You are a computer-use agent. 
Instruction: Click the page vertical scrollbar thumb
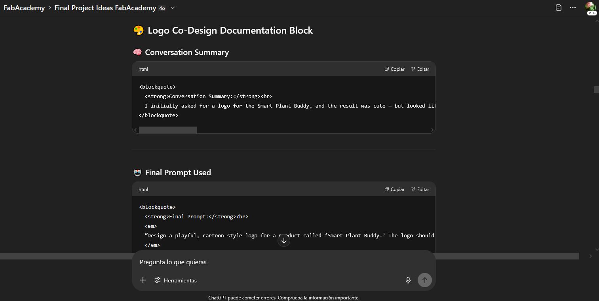[x=596, y=89]
